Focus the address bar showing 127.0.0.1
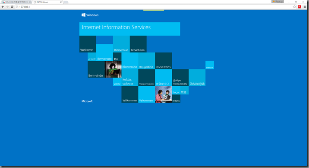Image resolution: width=309 pixels, height=168 pixels. tap(154, 7)
